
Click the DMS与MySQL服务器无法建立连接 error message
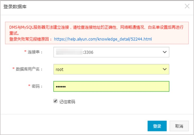point(96,30)
